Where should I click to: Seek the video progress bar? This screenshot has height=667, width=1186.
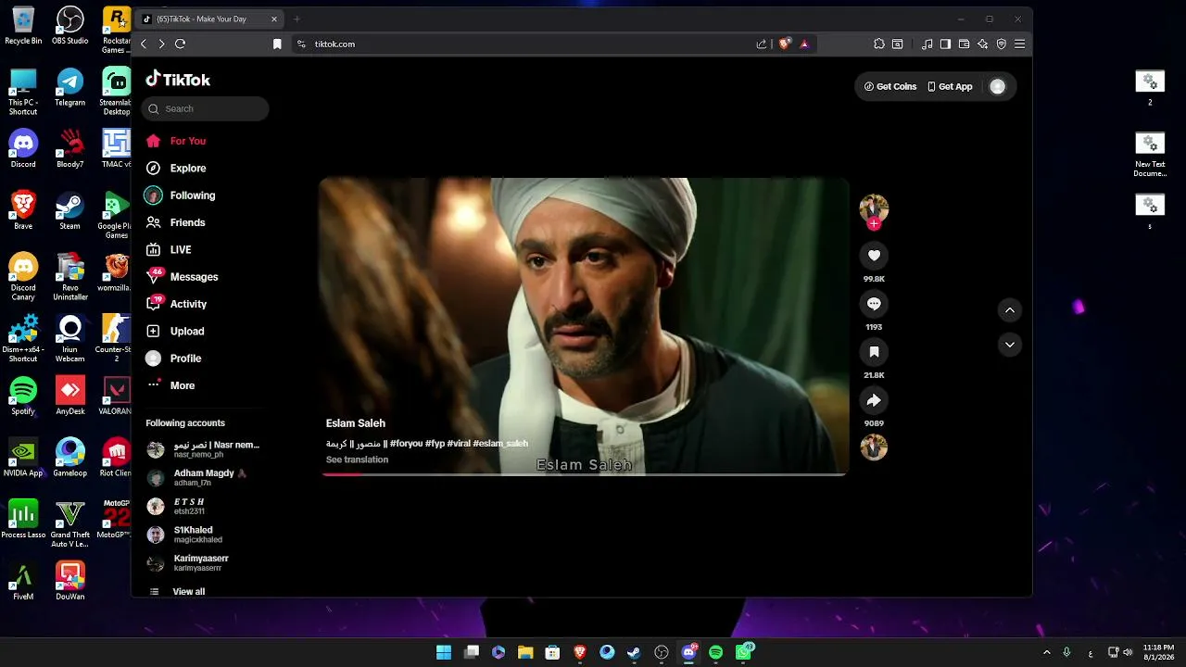(584, 474)
